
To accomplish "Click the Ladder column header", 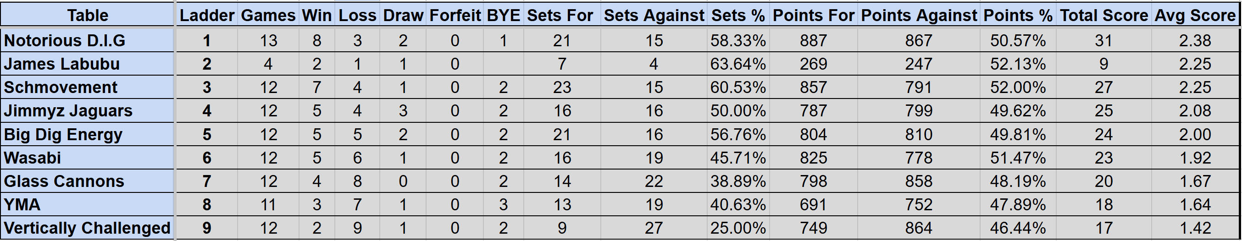I will pyautogui.click(x=207, y=16).
